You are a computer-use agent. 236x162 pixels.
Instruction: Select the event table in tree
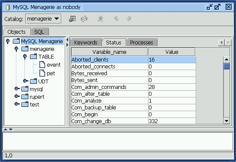[54, 65]
